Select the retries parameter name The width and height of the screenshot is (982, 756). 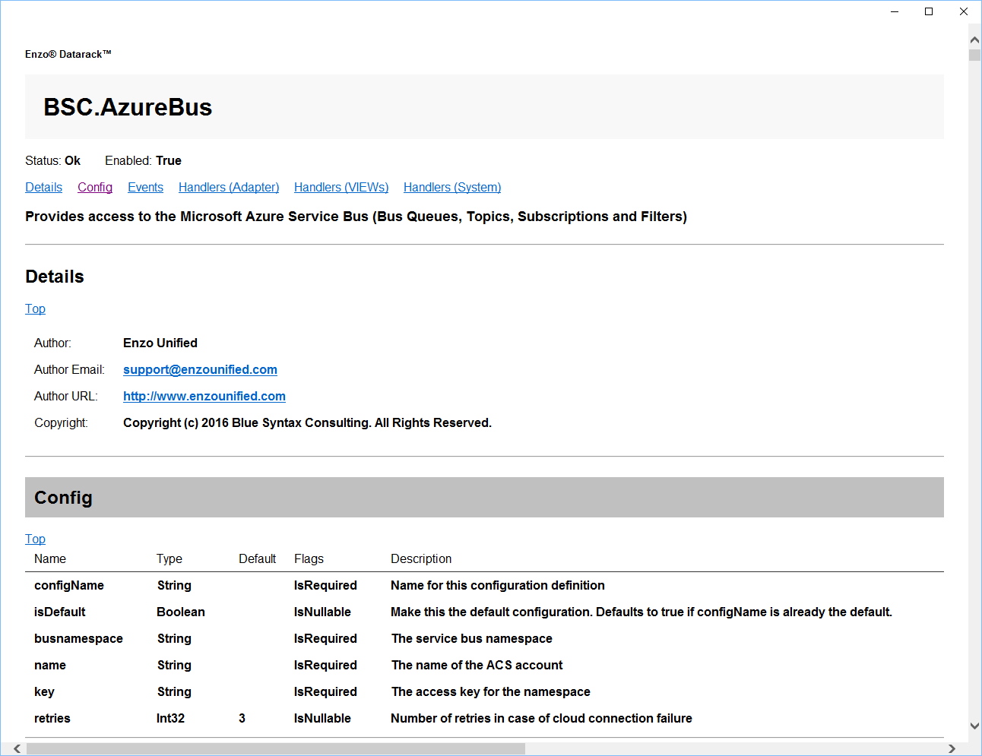(x=52, y=718)
